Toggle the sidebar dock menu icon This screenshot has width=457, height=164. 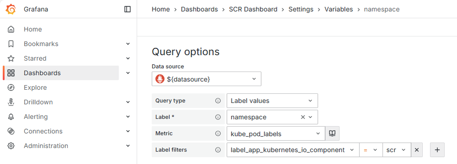[x=127, y=9]
